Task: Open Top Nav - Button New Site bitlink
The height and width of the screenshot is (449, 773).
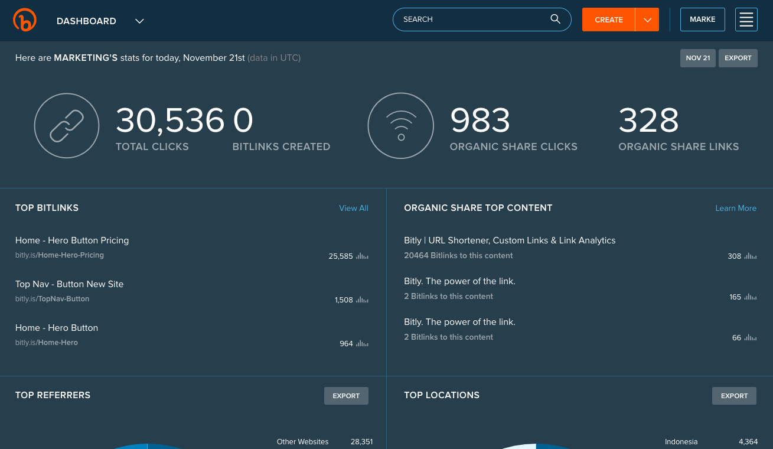Action: 70,284
